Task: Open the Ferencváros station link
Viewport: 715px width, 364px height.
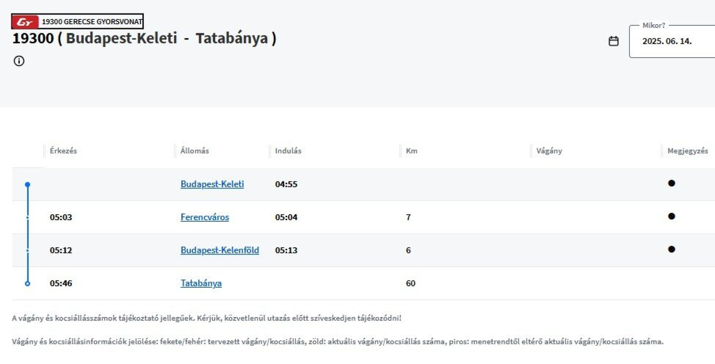Action: click(205, 217)
